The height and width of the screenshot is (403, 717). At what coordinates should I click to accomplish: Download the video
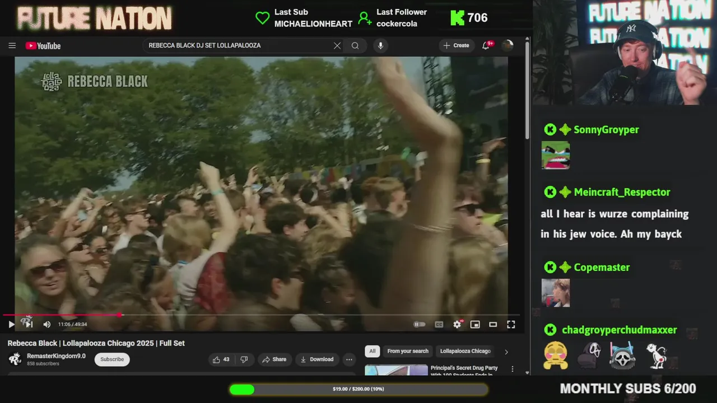point(317,359)
